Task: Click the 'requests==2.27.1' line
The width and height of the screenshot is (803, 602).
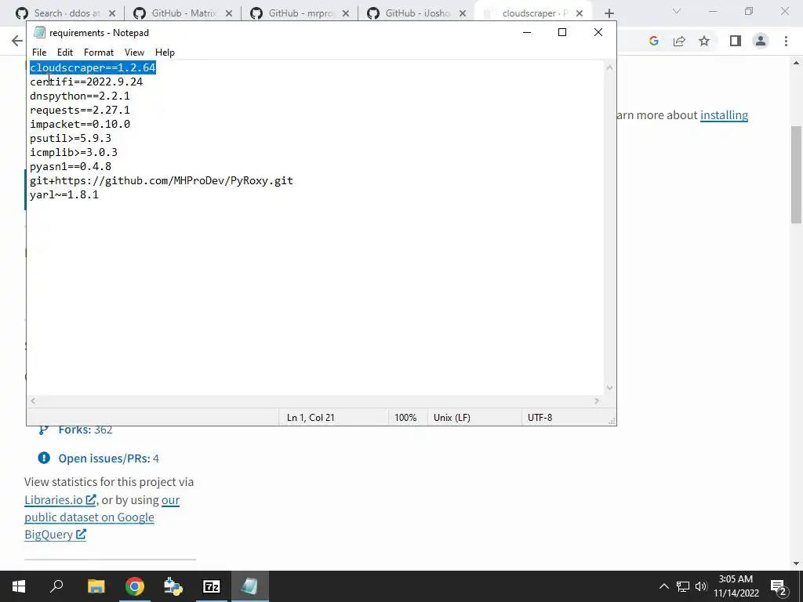Action: coord(80,110)
